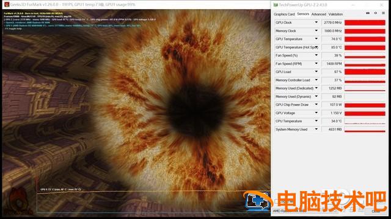The height and width of the screenshot is (219, 391).
Task: Click the FurMark GPU temperature graph label
Action: (61, 189)
